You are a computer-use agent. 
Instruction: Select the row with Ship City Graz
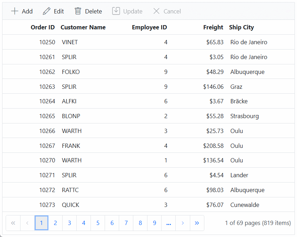click(x=141, y=86)
